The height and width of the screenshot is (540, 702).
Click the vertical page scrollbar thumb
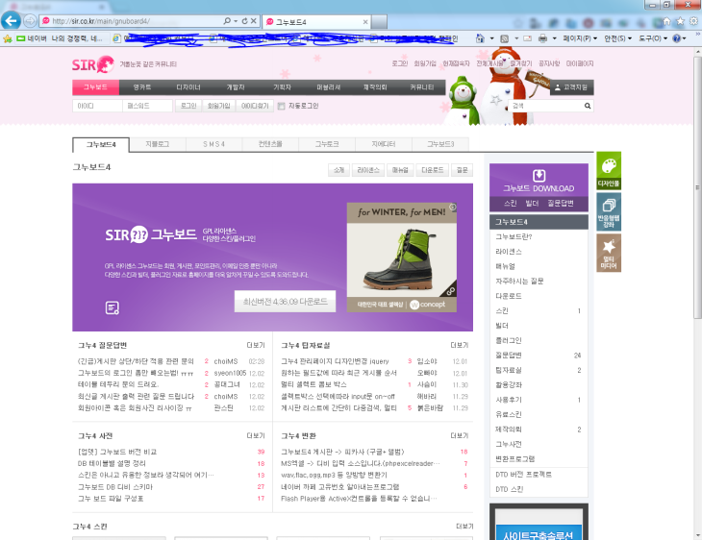697,187
